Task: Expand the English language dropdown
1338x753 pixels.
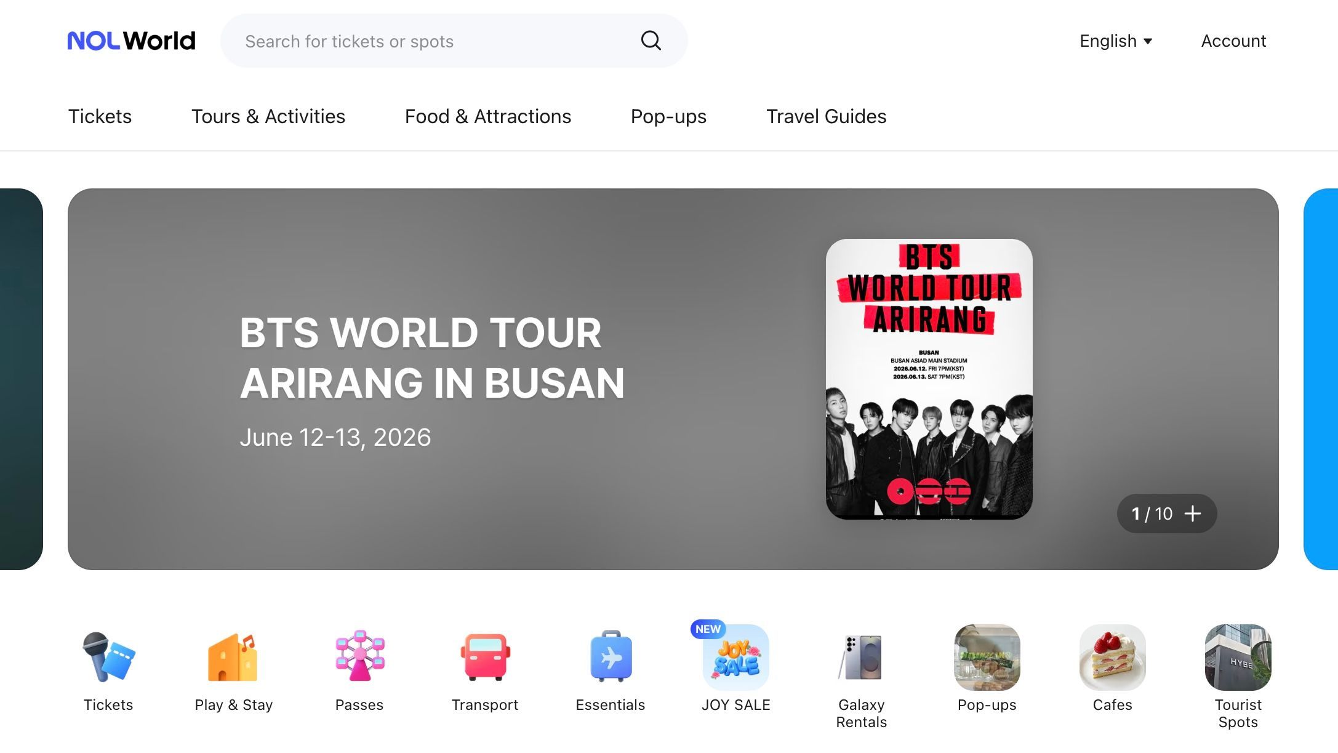Action: 1116,41
